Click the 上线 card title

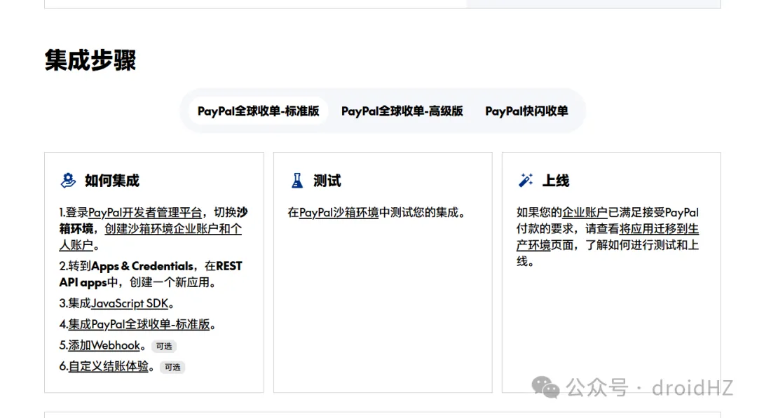click(556, 181)
